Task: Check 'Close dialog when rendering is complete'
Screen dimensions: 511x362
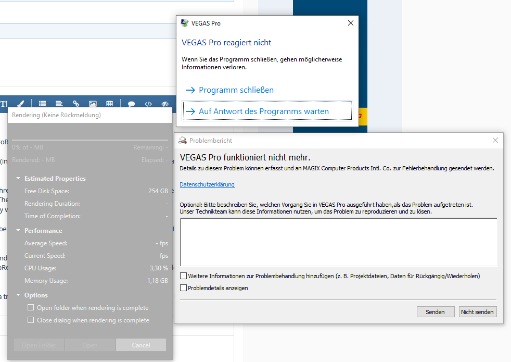Action: [x=31, y=320]
